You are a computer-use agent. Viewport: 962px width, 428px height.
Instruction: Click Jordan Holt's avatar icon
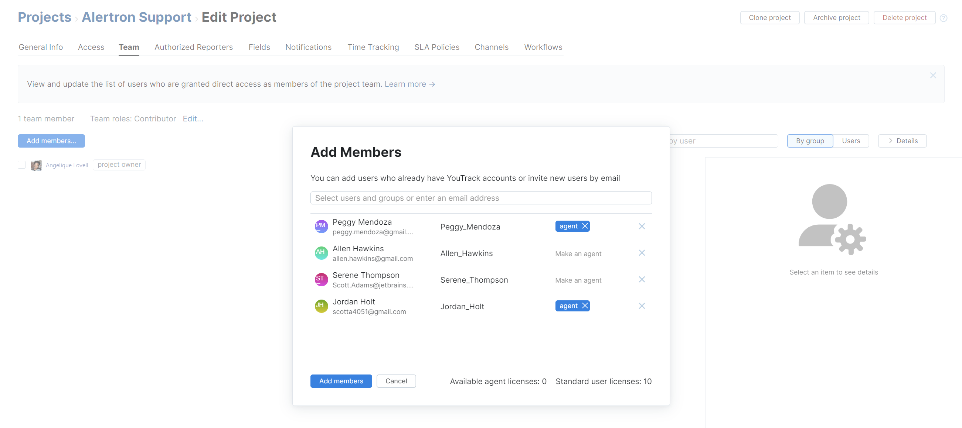[321, 306]
